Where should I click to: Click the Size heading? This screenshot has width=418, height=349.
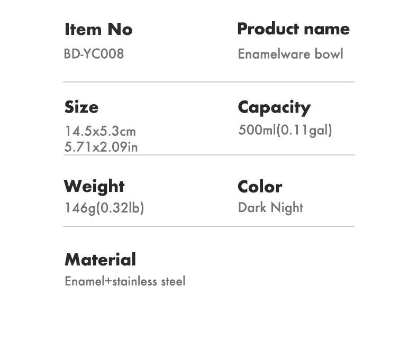[81, 107]
